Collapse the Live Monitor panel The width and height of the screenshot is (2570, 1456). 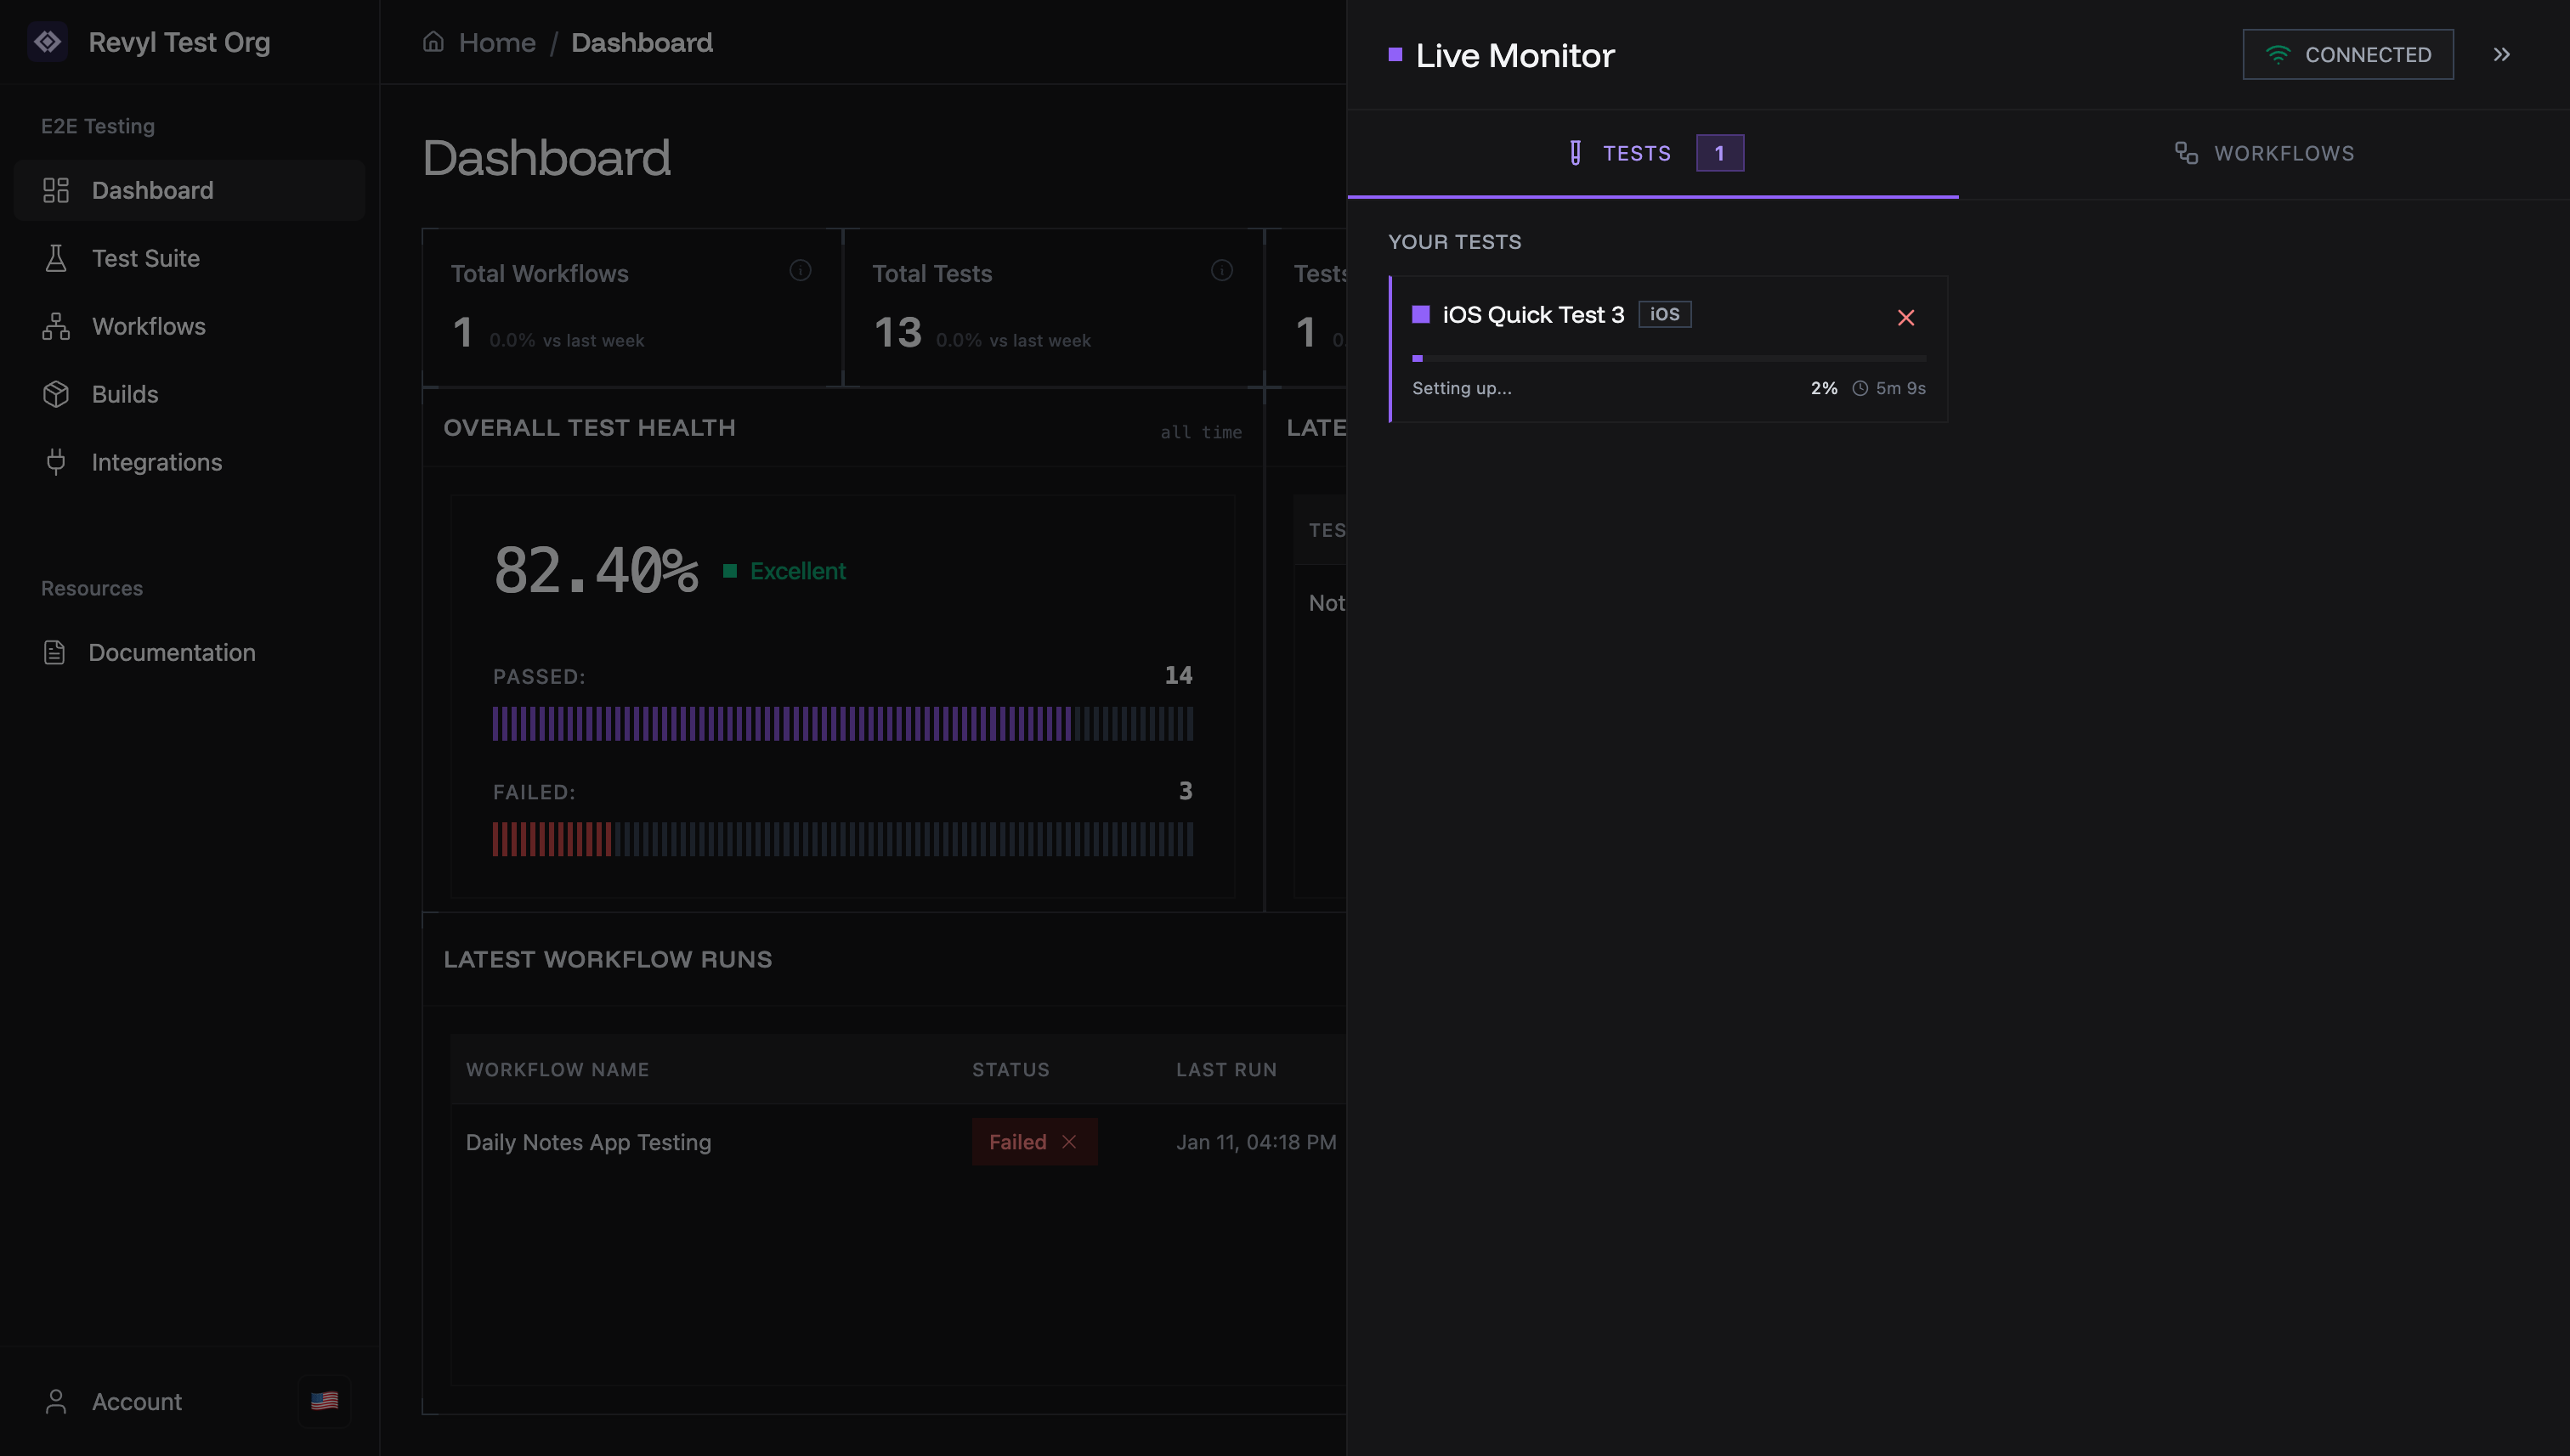[2501, 55]
